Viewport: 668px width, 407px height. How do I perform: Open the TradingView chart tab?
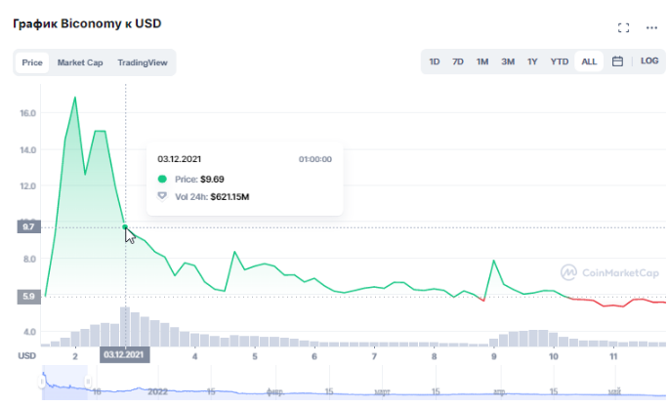pyautogui.click(x=143, y=62)
